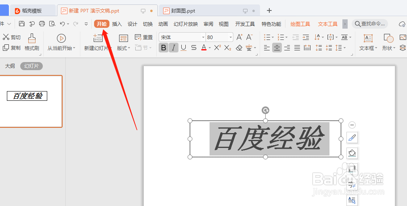
Task: Switch to the 动画 animation tab
Action: (163, 24)
